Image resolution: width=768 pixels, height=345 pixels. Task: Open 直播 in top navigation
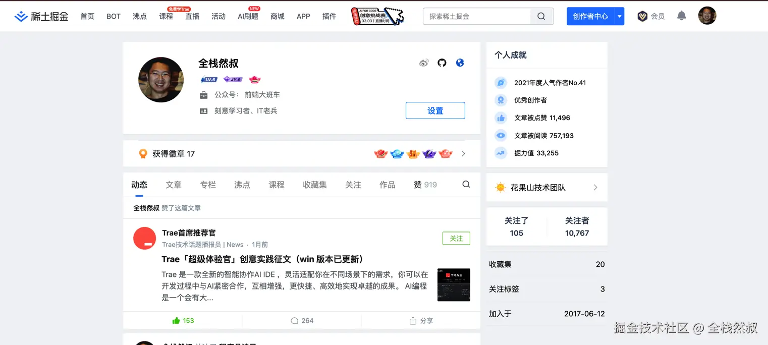point(192,16)
